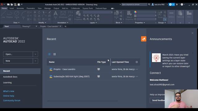The image size is (198, 111).
Task: Select the Dimension tool in Annotation panel
Action: 63,14
